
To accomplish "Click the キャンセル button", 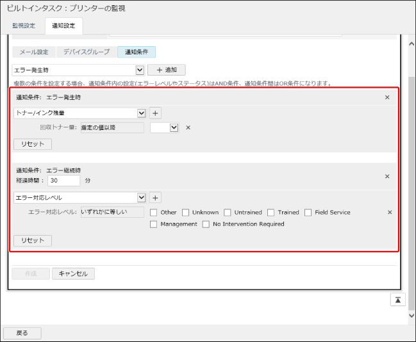I will pos(73,273).
